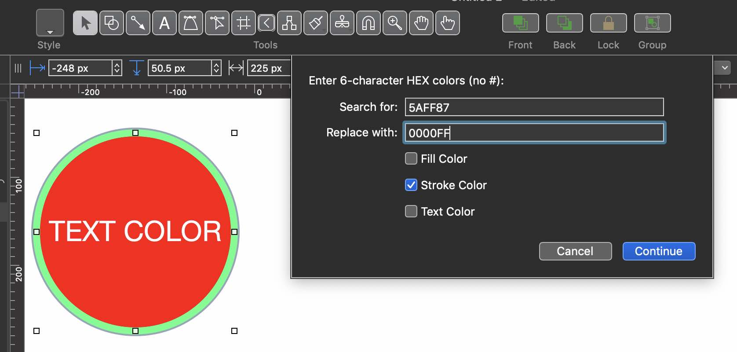
Task: Select the Hand pan tool
Action: coord(421,23)
